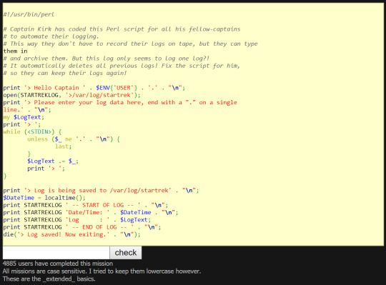Click the line "print '> Hello Captain '"
Viewport: 386px width, 285px height.
94,88
